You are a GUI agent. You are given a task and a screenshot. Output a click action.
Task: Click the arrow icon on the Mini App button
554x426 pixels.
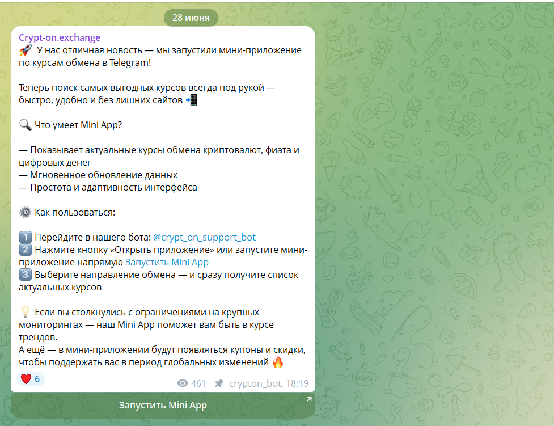[309, 399]
